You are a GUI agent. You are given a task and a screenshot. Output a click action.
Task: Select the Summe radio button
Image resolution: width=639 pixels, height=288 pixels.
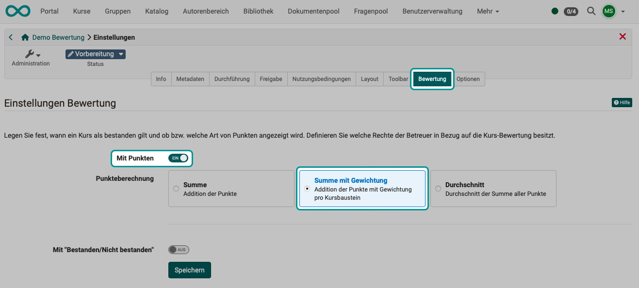point(176,189)
